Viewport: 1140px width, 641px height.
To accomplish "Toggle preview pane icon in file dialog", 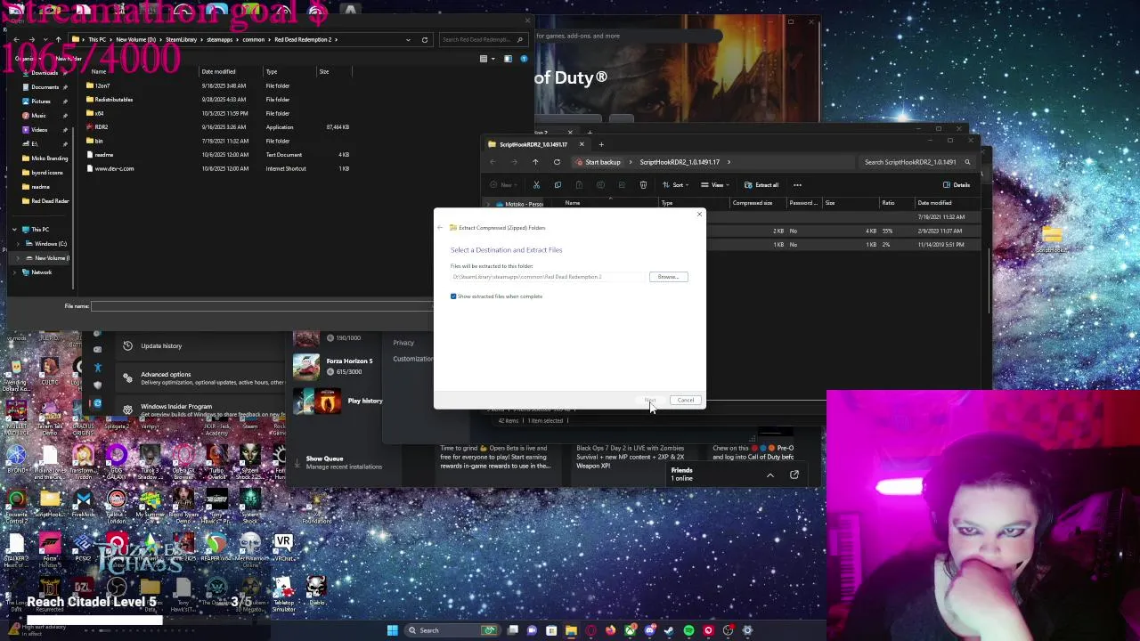I will tap(508, 59).
